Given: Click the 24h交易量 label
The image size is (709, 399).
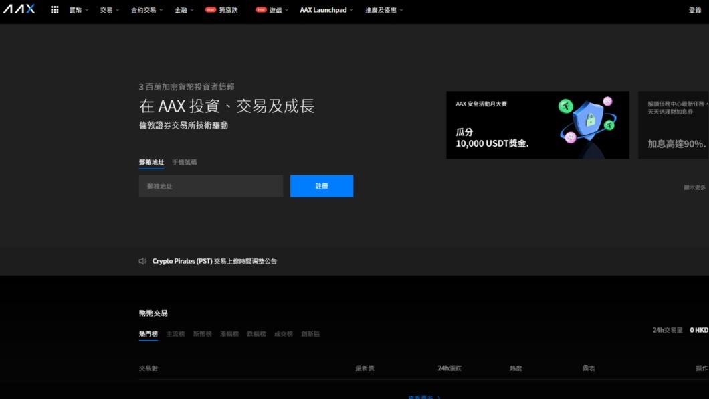Looking at the screenshot, I should click(668, 330).
